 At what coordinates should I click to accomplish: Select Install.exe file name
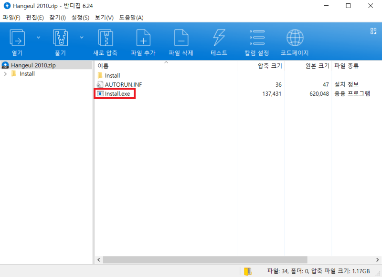117,94
